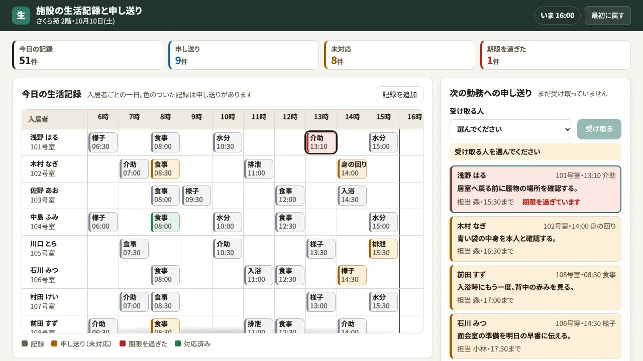Click the 最初に戻す button
This screenshot has width=643, height=361.
click(x=608, y=16)
